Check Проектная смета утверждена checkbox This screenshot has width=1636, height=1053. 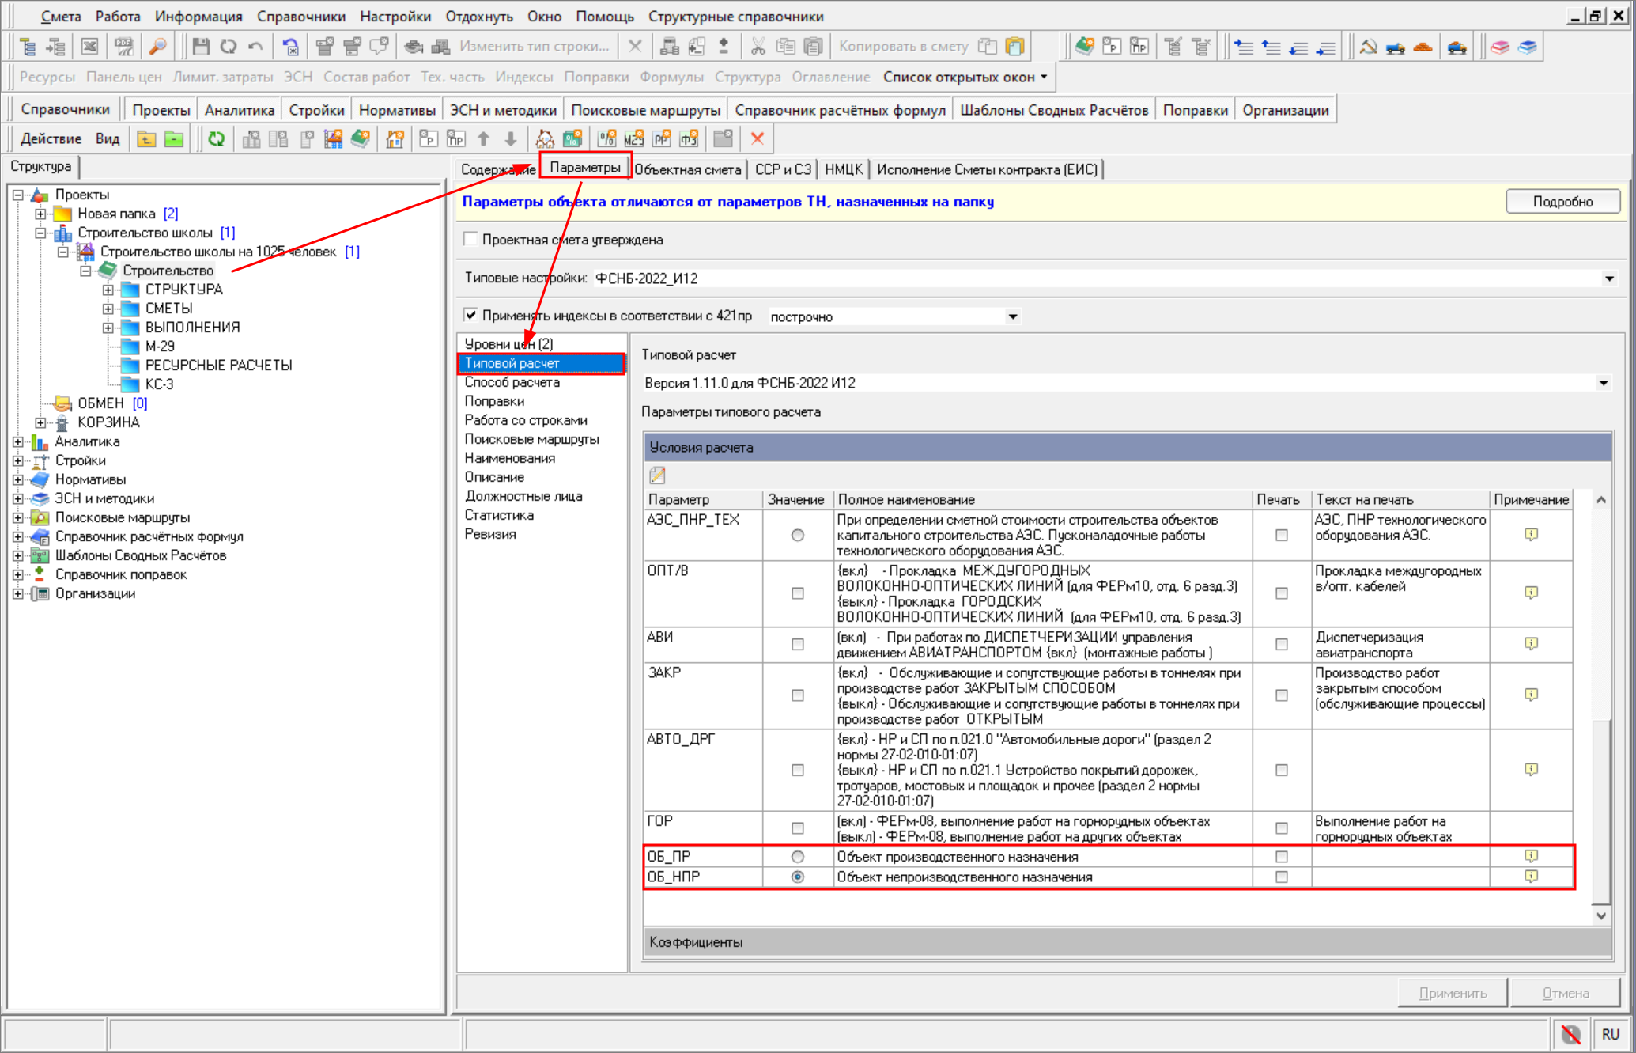(471, 240)
